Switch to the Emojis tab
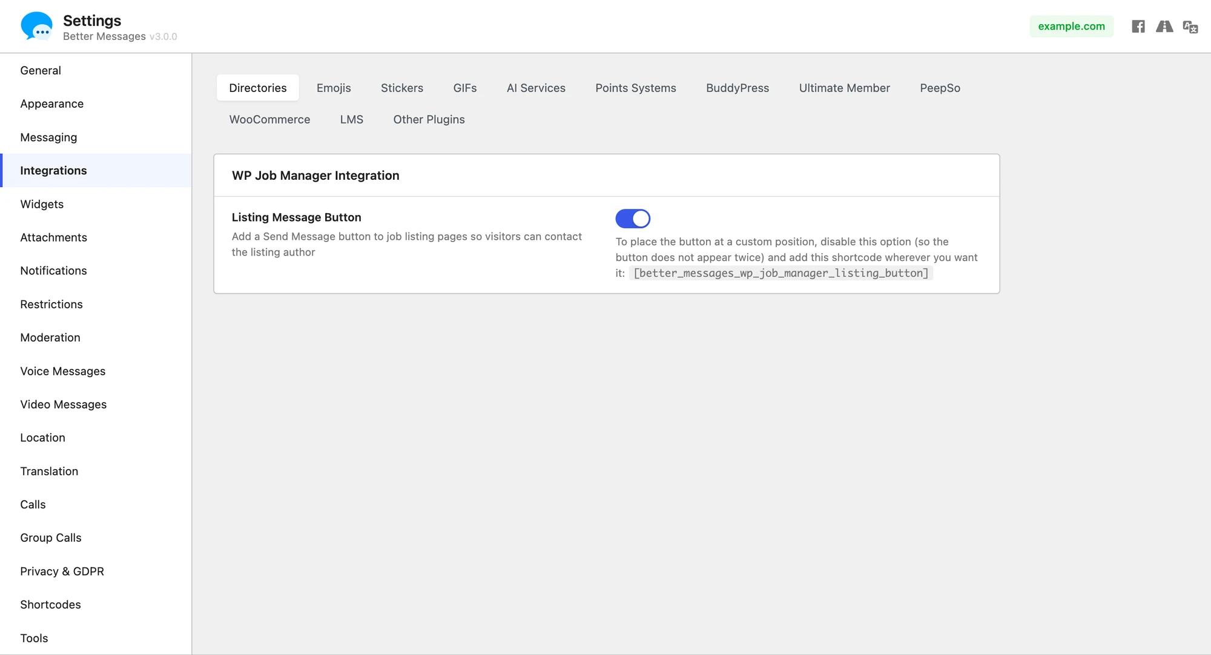This screenshot has width=1211, height=655. pos(334,88)
